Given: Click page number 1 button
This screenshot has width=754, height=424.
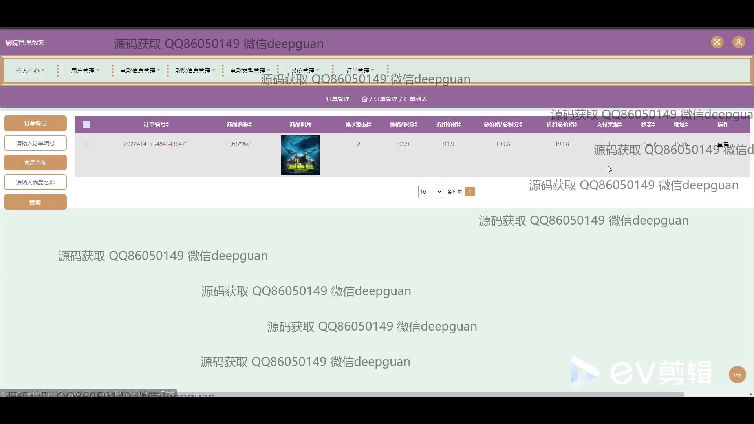Looking at the screenshot, I should tap(470, 192).
